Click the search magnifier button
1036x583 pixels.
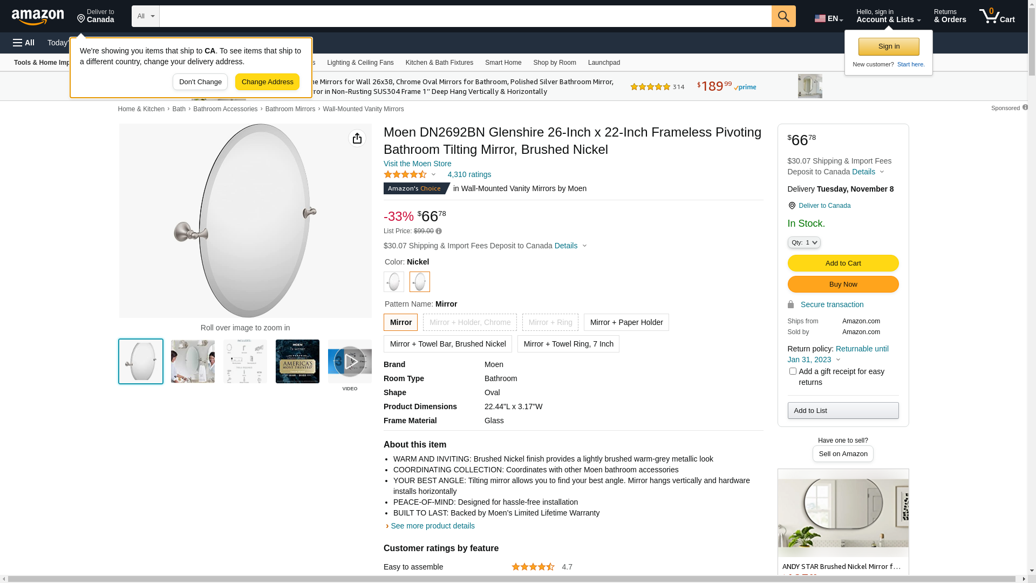click(783, 16)
